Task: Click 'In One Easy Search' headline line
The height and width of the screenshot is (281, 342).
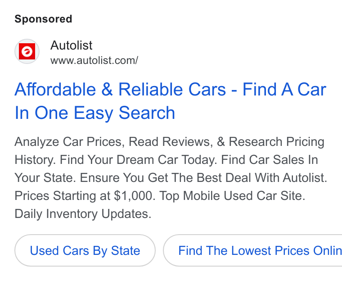Action: click(x=95, y=113)
